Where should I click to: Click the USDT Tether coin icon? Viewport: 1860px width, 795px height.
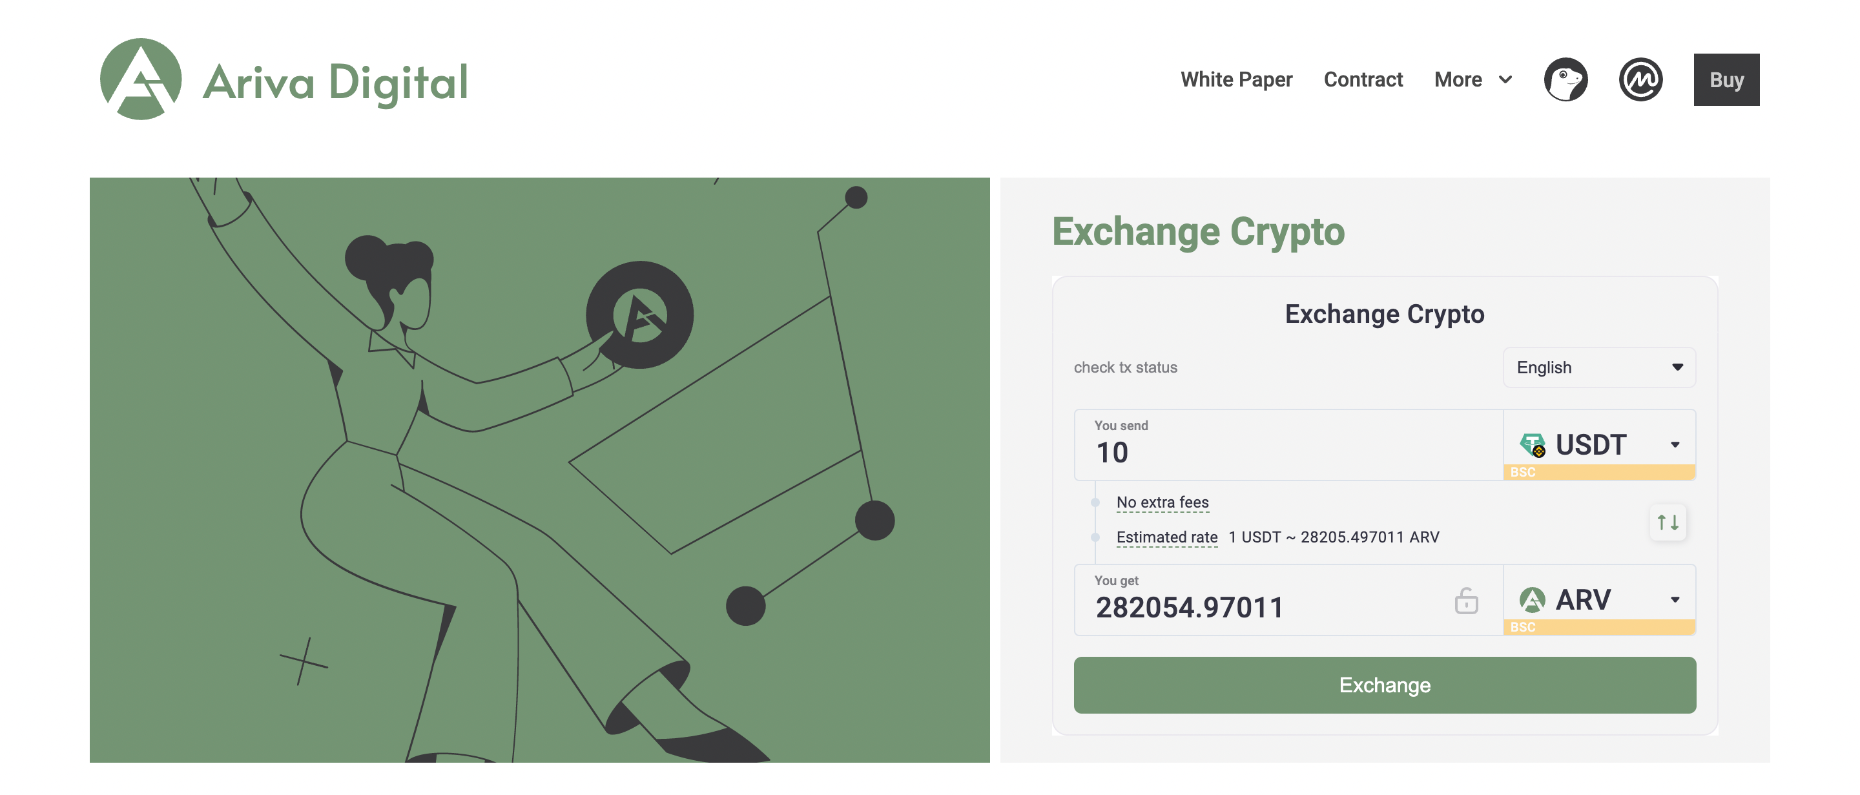1532,445
